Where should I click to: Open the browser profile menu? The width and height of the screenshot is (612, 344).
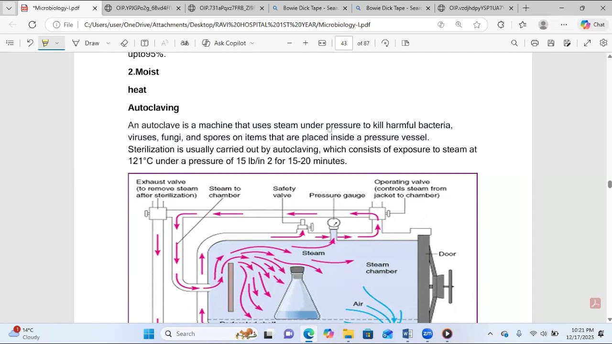click(x=543, y=25)
